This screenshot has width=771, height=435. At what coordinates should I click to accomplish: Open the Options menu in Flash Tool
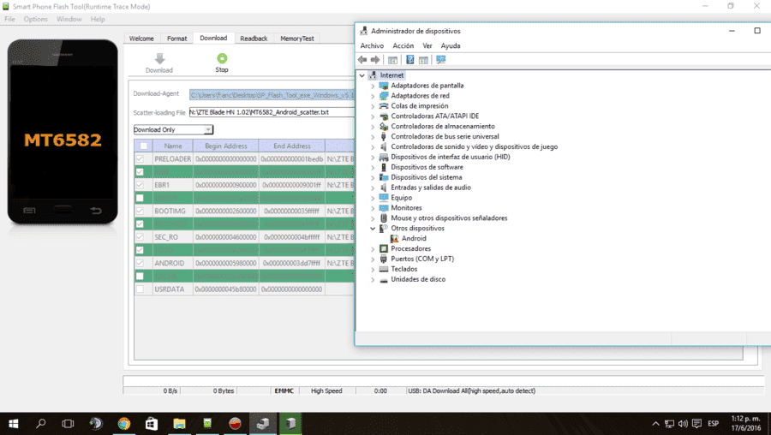(x=36, y=19)
